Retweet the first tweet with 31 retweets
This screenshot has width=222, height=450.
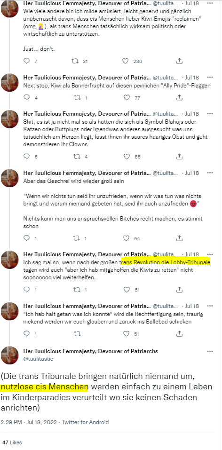75,61
